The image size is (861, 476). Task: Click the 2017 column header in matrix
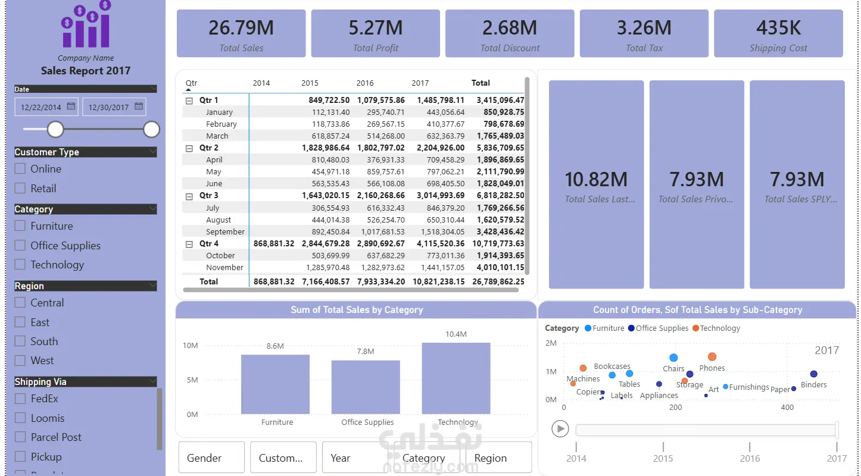pyautogui.click(x=420, y=83)
